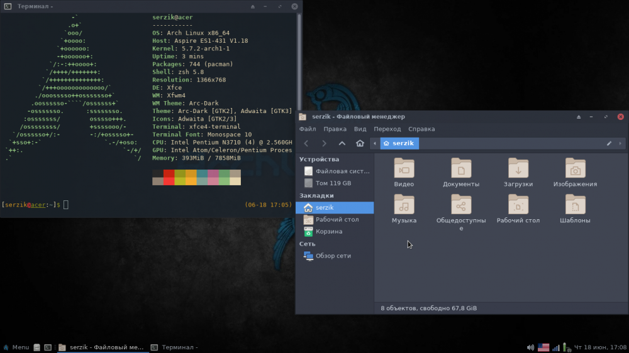Open the Правка menu
Viewport: 629px width, 353px height.
pos(335,129)
